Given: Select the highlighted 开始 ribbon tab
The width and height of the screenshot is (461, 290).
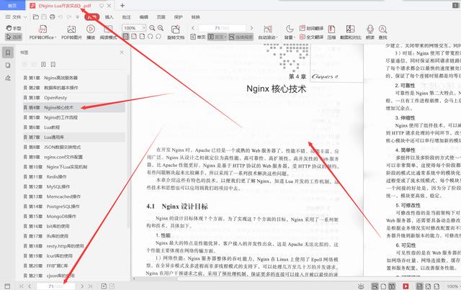Looking at the screenshot, I should pyautogui.click(x=91, y=17).
